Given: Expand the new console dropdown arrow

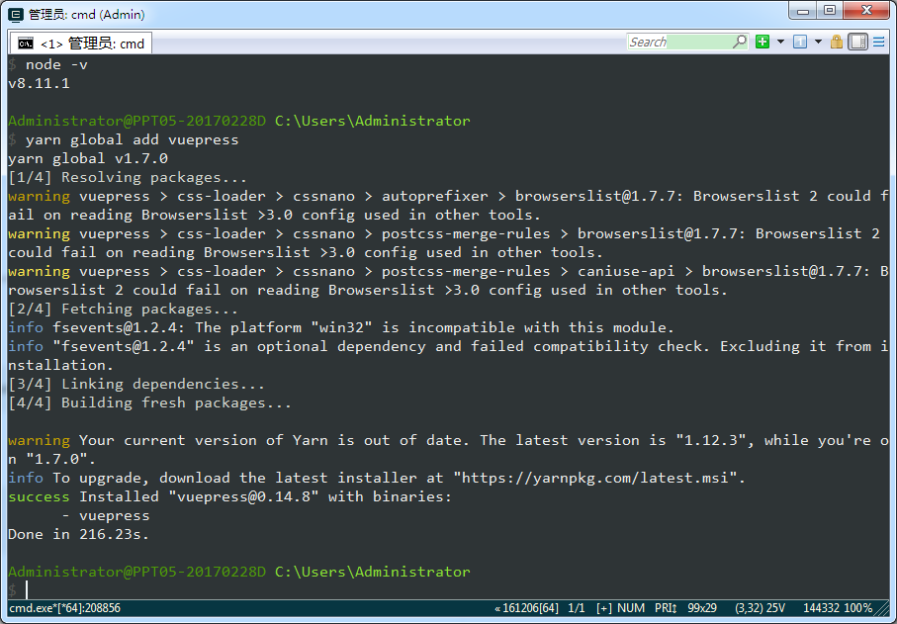Looking at the screenshot, I should click(x=781, y=42).
